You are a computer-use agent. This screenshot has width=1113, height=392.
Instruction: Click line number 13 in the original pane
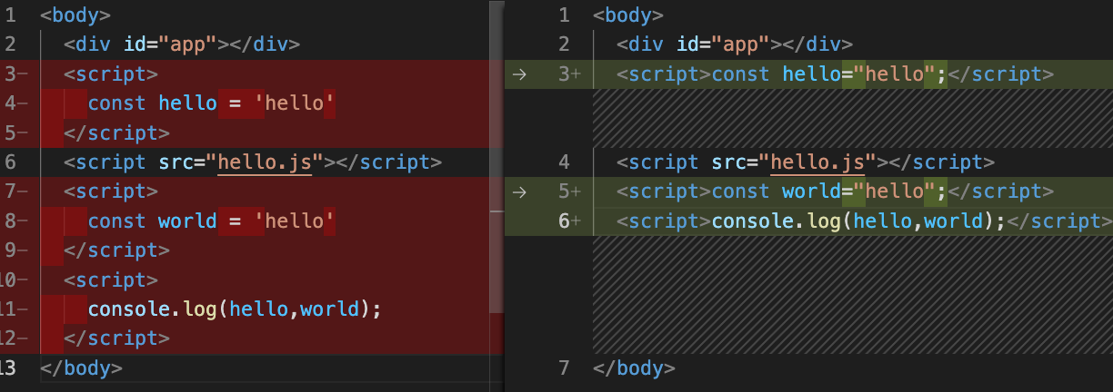(8, 367)
